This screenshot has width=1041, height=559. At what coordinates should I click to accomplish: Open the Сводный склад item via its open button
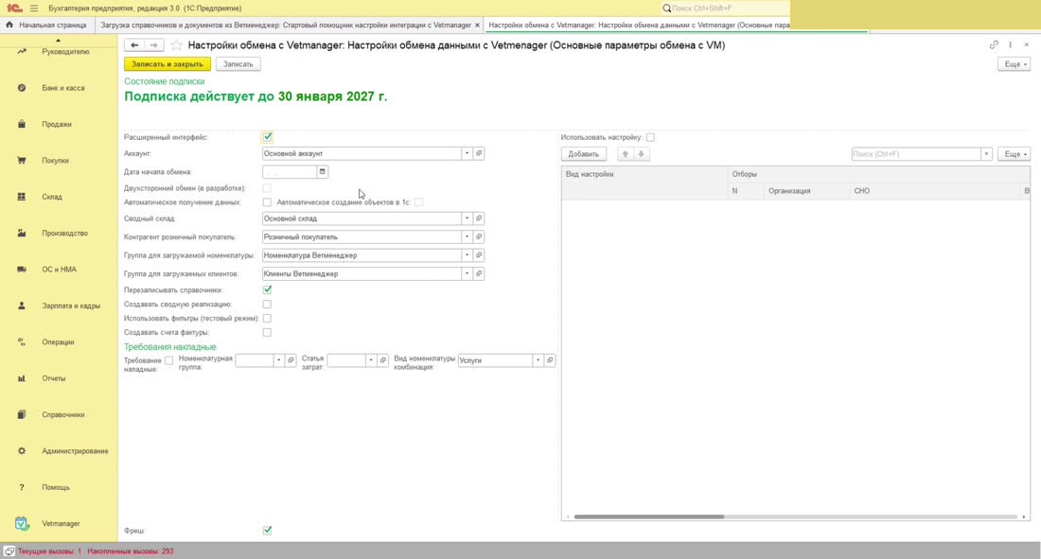pos(479,218)
